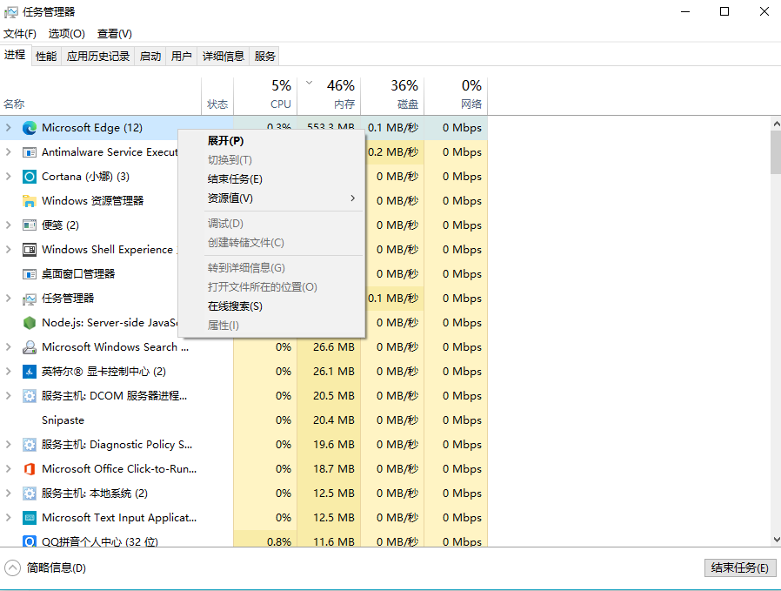The width and height of the screenshot is (781, 591).
Task: Open the 查看(V) menu
Action: coord(115,34)
